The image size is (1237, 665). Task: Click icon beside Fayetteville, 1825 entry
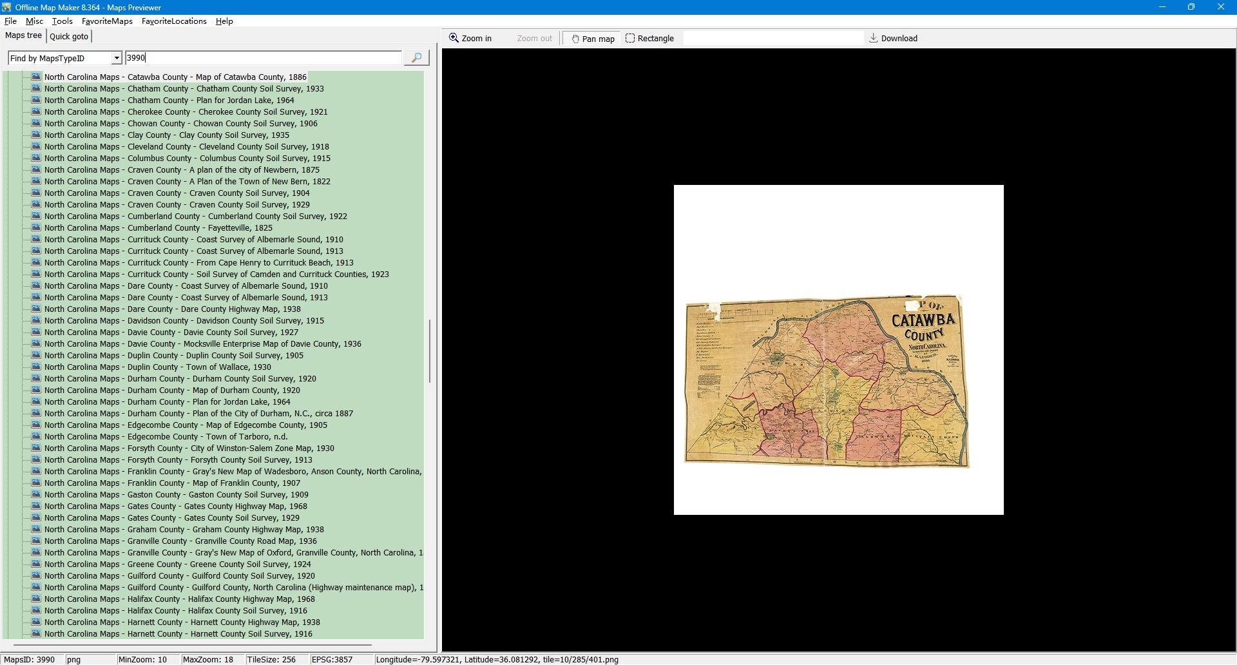pyautogui.click(x=36, y=228)
